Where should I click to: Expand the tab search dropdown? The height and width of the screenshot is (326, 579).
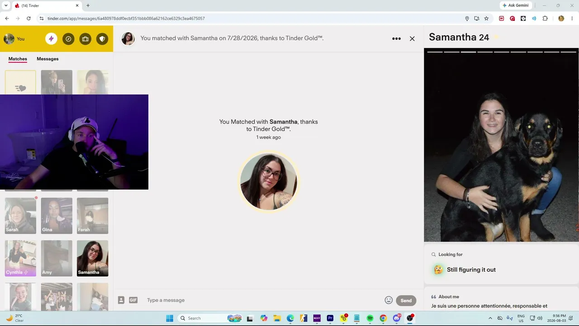click(x=6, y=5)
